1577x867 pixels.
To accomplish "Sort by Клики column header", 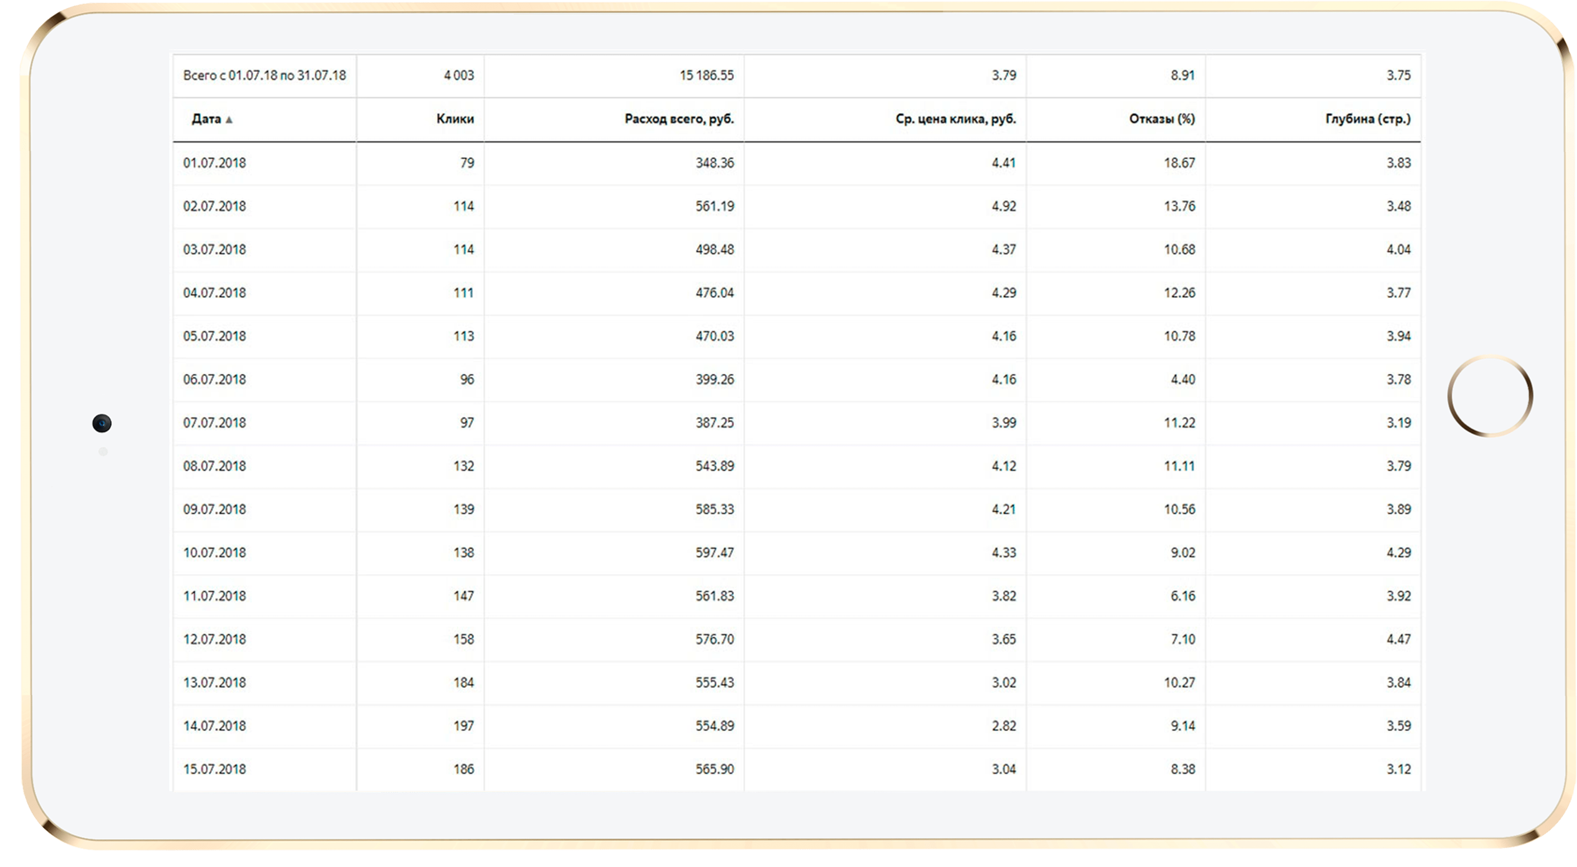I will click(455, 119).
